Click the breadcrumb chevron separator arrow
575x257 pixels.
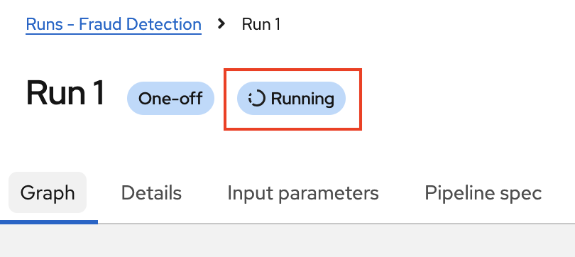(221, 24)
